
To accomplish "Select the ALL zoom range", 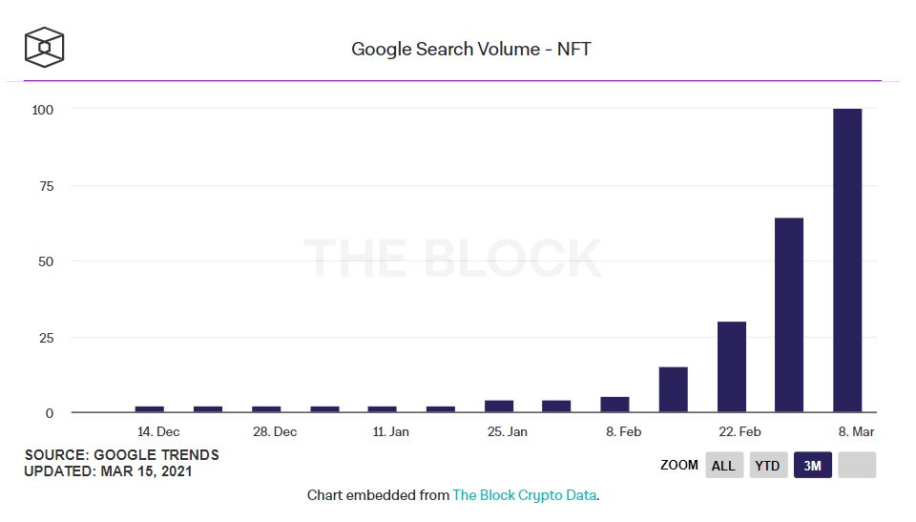I will point(724,466).
